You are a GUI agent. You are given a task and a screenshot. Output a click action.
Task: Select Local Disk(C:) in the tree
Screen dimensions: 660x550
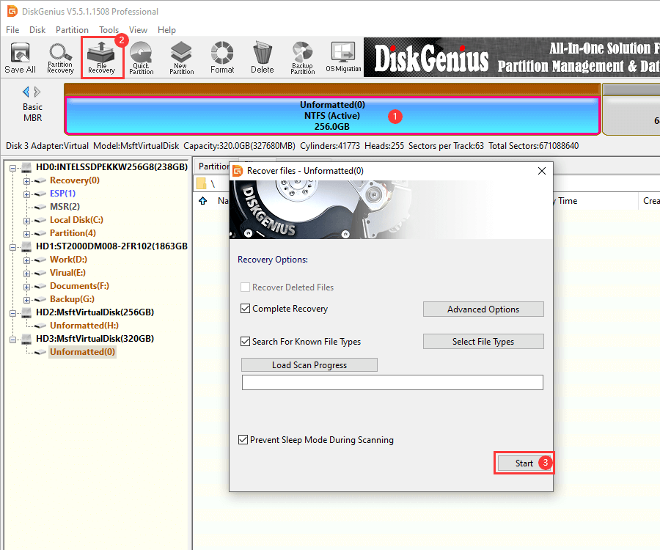[76, 220]
